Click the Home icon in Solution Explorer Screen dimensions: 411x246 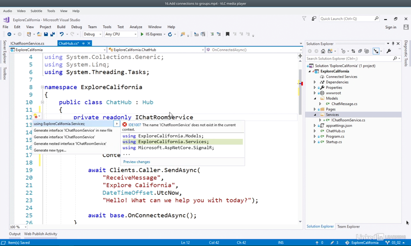click(x=323, y=51)
